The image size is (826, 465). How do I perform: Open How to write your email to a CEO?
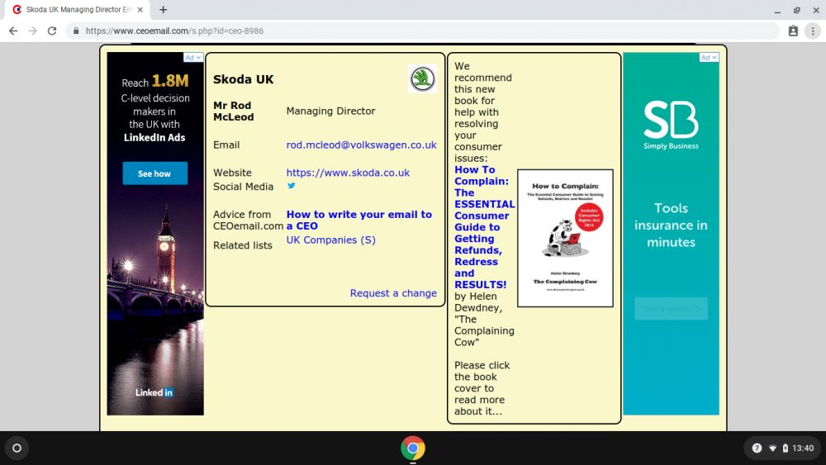coord(359,221)
